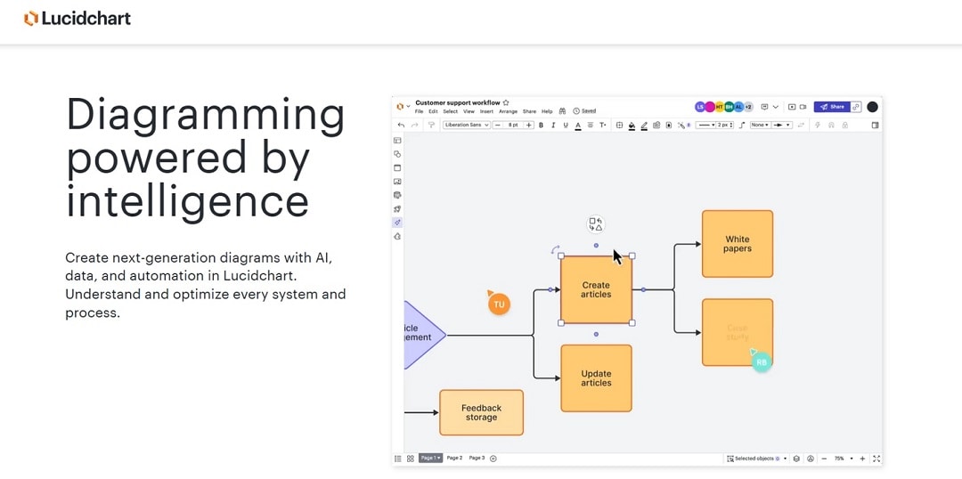This screenshot has width=962, height=479.
Task: Select the Create articles shape
Action: click(596, 289)
